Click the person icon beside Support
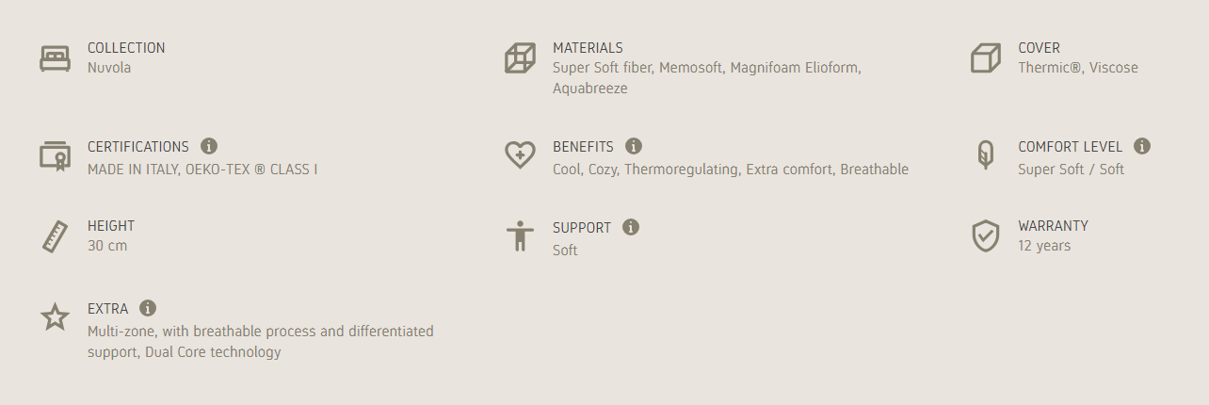1209x405 pixels. point(520,236)
